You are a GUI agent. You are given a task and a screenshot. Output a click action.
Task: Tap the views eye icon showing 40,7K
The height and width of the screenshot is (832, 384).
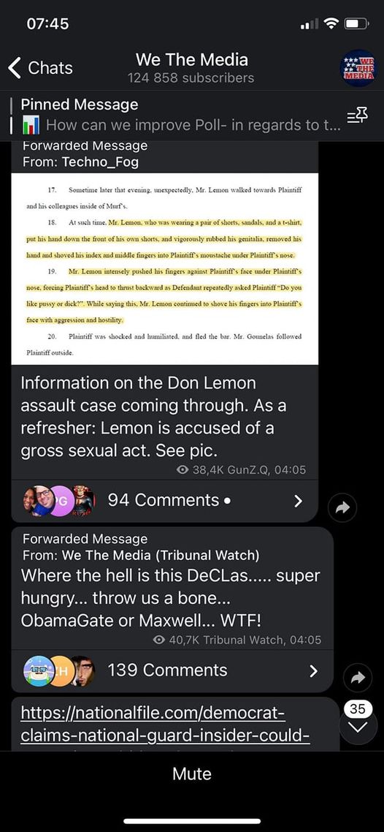(159, 640)
